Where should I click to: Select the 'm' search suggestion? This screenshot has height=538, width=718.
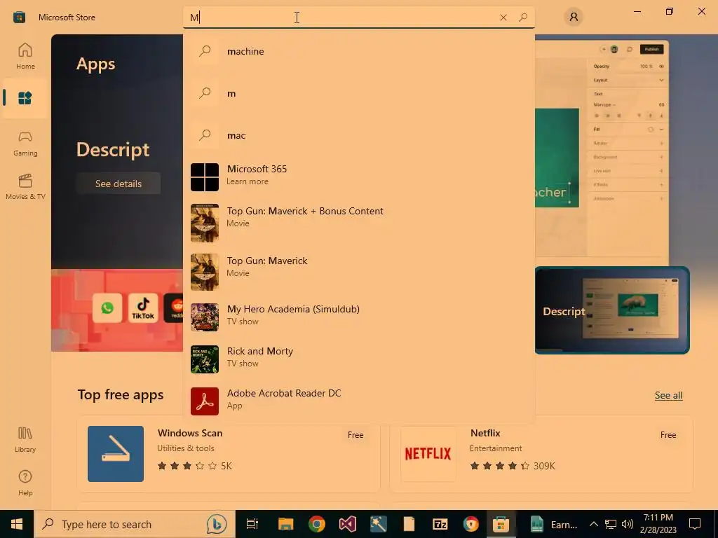[x=359, y=93]
